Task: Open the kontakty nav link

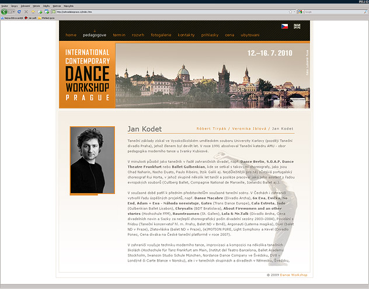Action: click(186, 35)
